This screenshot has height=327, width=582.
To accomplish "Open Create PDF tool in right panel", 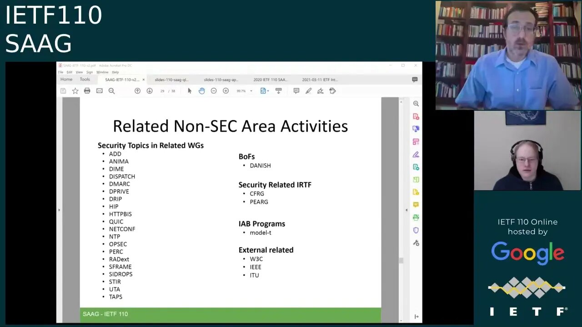I will coord(416,117).
